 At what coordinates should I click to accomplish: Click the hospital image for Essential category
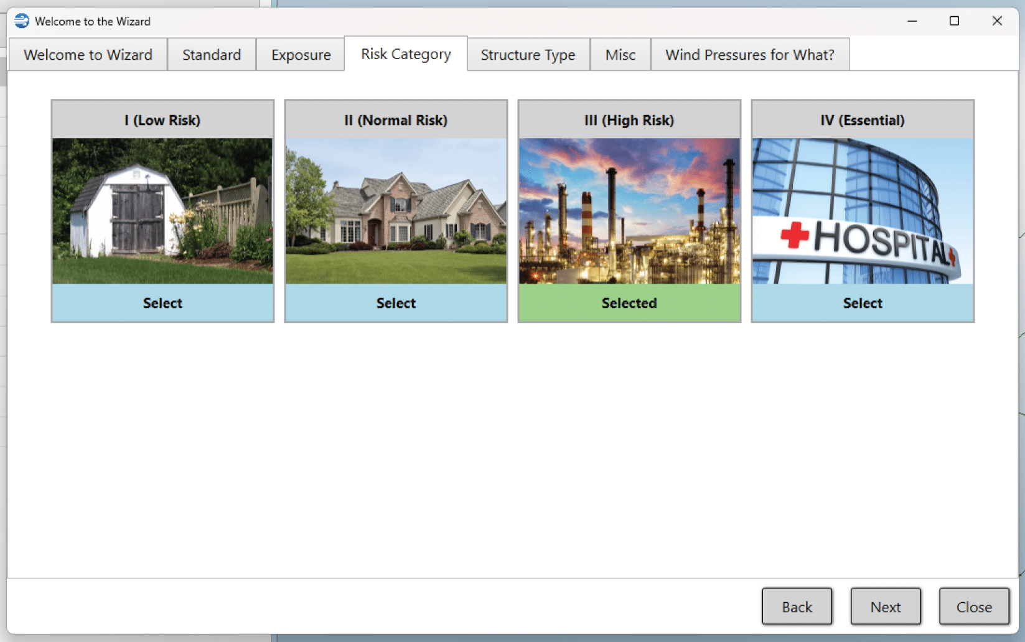pos(863,211)
